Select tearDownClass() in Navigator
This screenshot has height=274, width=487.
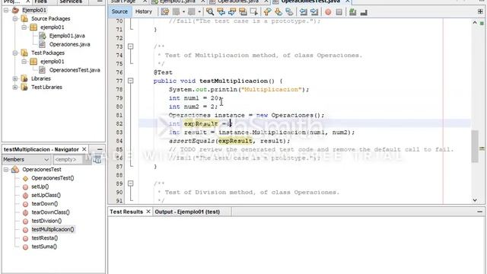coord(50,212)
